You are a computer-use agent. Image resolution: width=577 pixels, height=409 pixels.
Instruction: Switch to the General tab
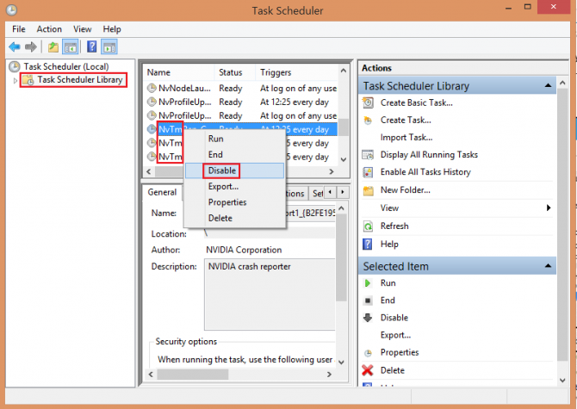(162, 192)
